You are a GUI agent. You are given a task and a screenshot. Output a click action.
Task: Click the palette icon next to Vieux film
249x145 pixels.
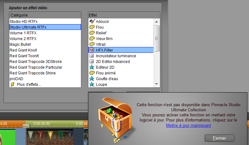(92, 38)
